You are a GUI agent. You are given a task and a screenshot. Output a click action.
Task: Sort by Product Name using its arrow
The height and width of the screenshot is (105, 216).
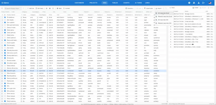[22, 15]
